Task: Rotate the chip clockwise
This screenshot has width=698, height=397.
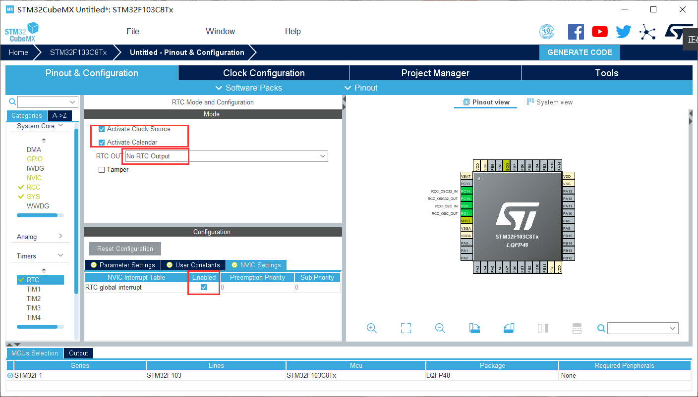Action: pos(474,328)
